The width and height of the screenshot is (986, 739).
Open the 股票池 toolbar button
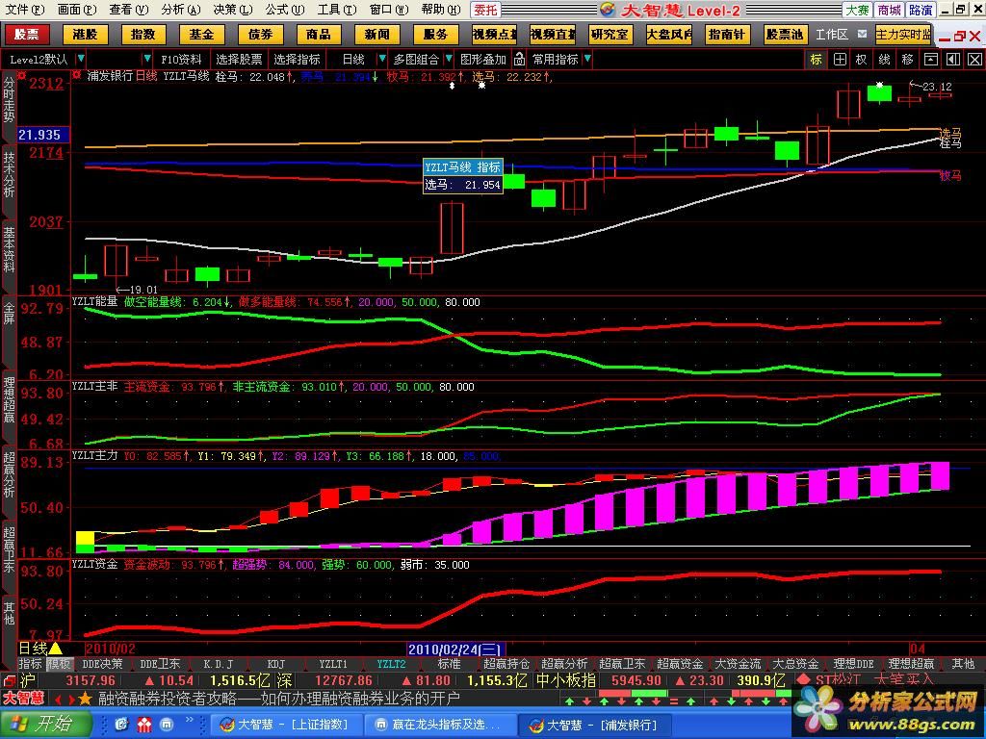[x=785, y=35]
